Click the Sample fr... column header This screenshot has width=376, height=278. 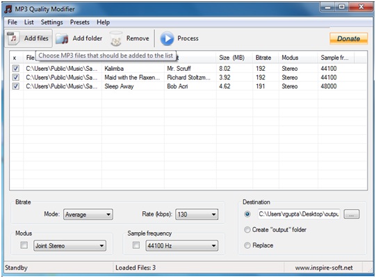click(334, 58)
